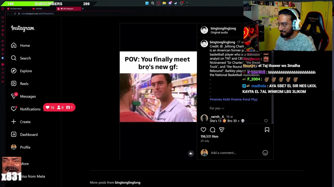This screenshot has width=334, height=187.
Task: Go to the Explore page
Action: click(21, 71)
